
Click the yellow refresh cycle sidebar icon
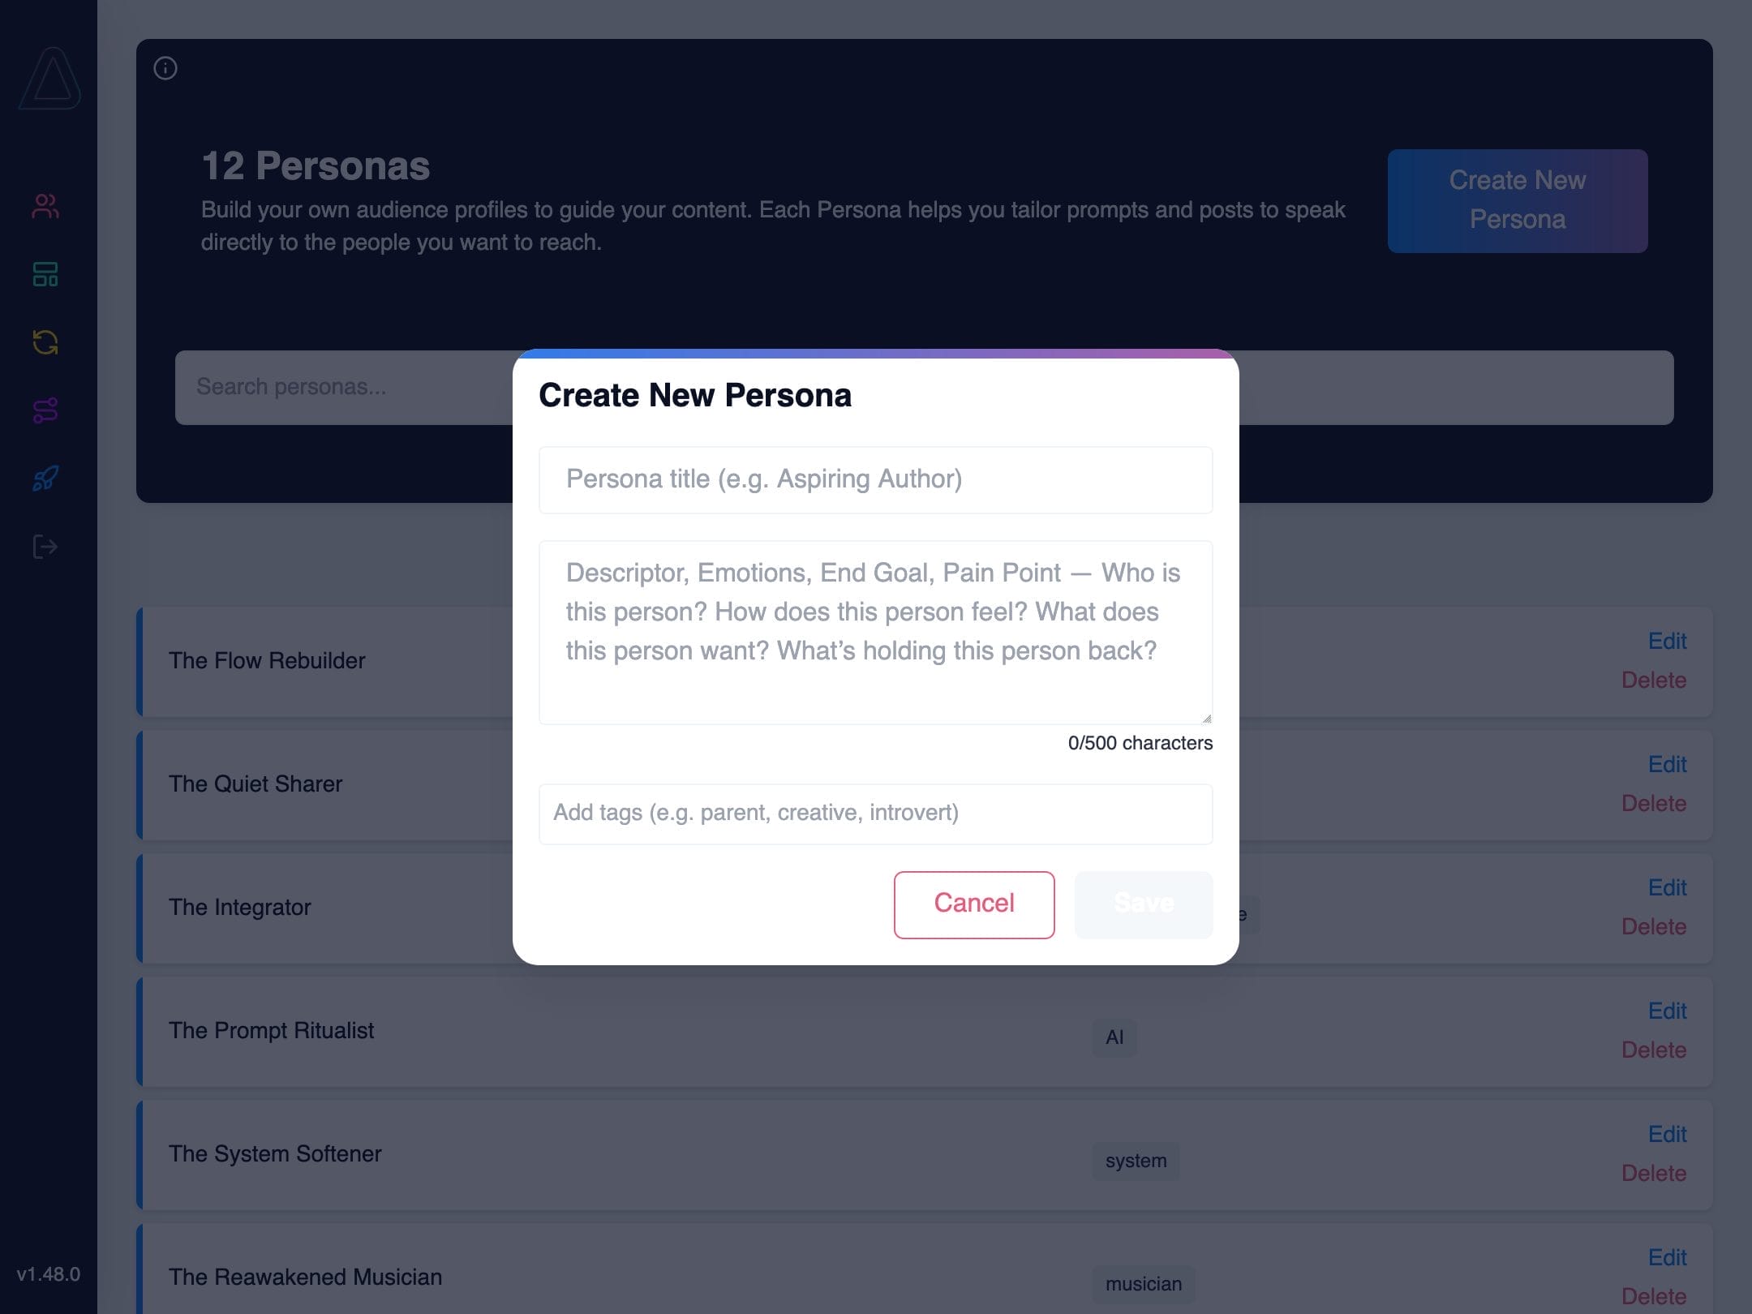pyautogui.click(x=45, y=342)
